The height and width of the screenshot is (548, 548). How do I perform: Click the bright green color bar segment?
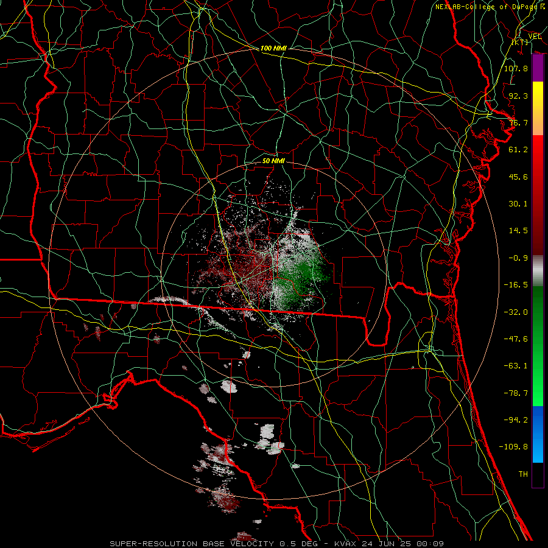[538, 346]
